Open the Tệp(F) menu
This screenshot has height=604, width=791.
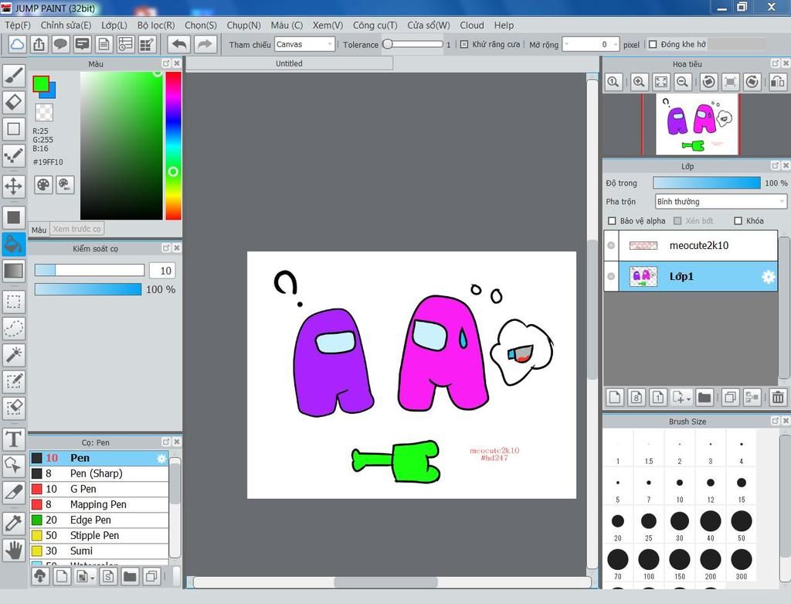pyautogui.click(x=18, y=26)
